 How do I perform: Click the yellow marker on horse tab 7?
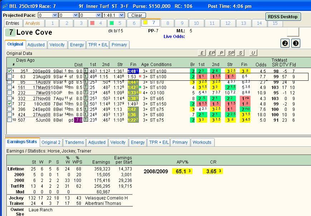(145, 23)
